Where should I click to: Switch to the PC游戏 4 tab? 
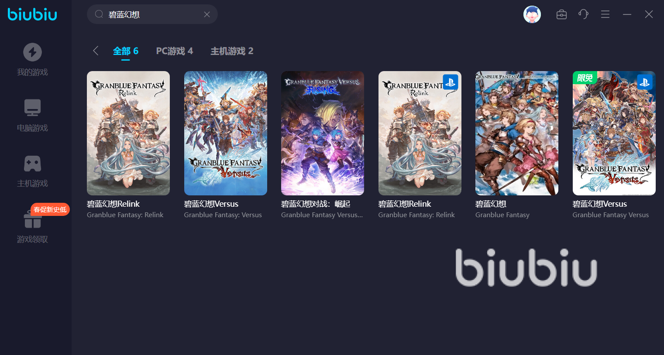pos(175,51)
